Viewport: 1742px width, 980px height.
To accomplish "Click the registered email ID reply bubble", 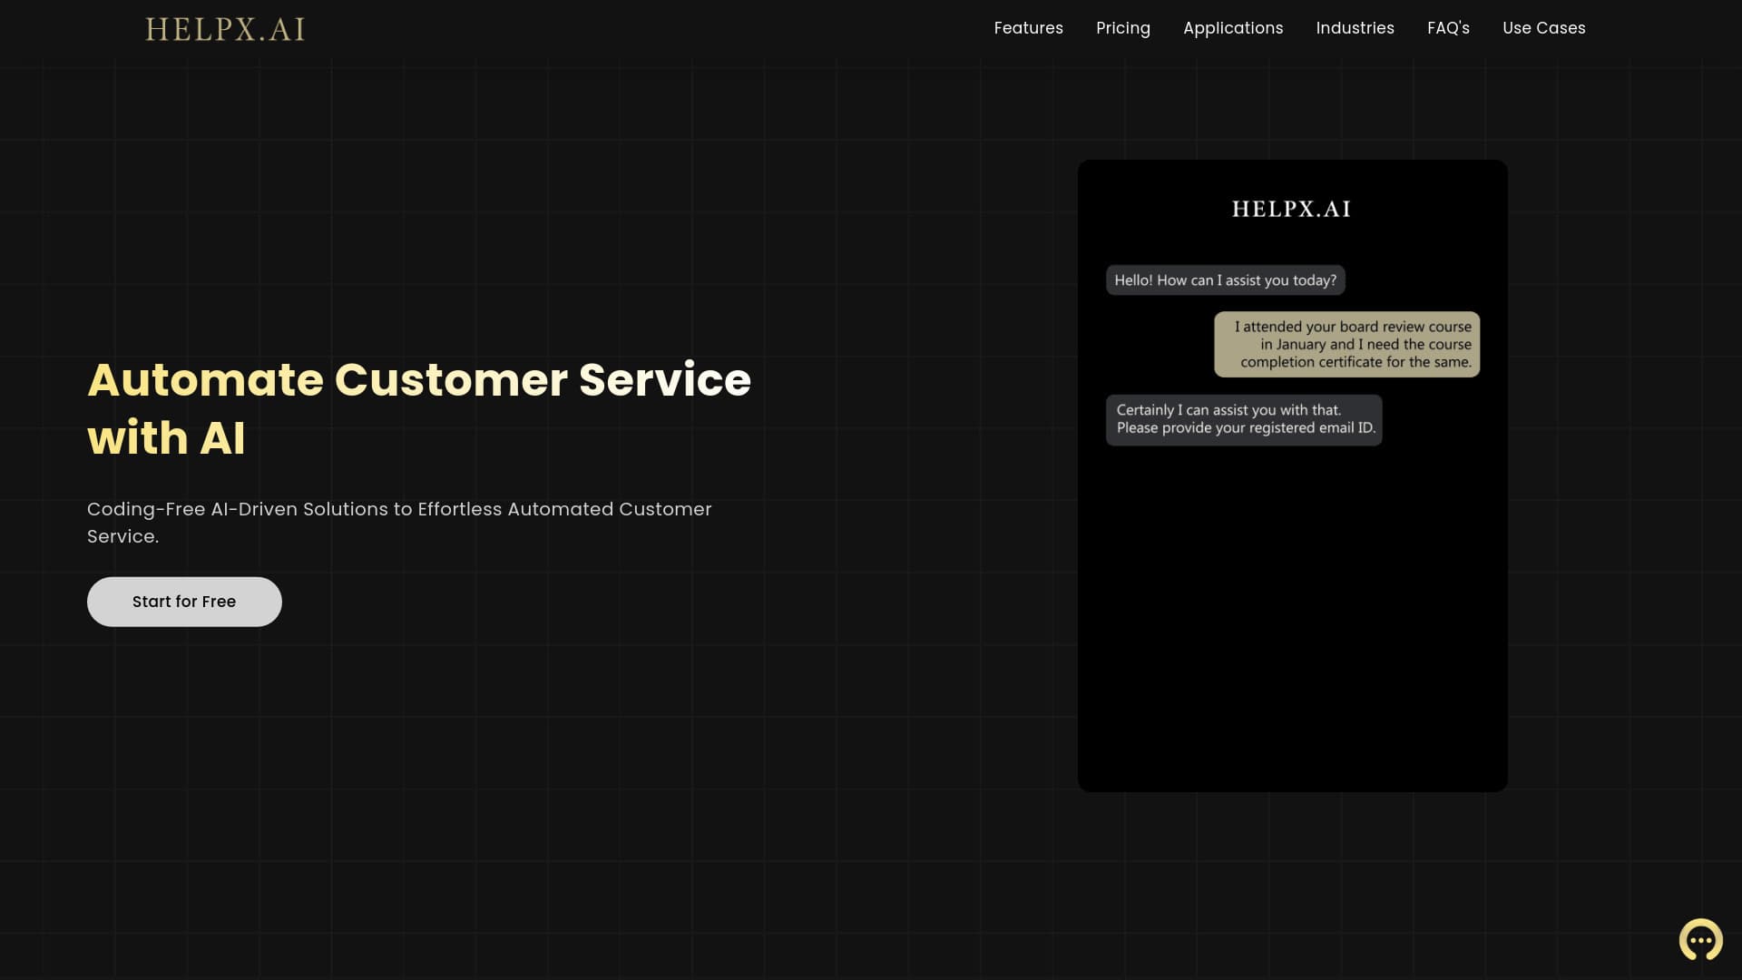I will (1244, 418).
